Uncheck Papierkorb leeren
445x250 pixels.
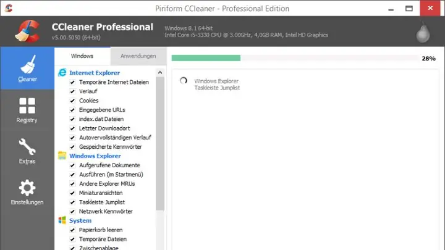tap(72, 230)
